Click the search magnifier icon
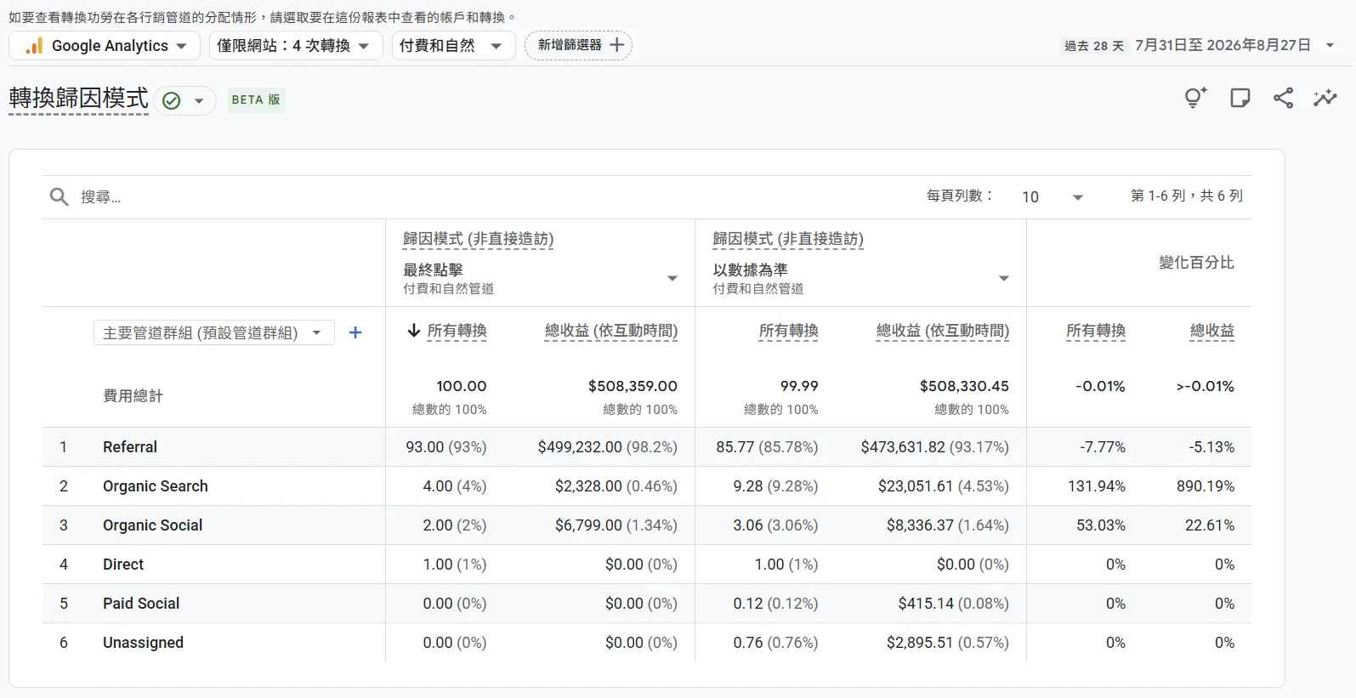The height and width of the screenshot is (698, 1356). [x=59, y=197]
